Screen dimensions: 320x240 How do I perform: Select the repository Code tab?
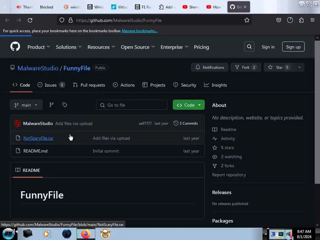(x=21, y=85)
